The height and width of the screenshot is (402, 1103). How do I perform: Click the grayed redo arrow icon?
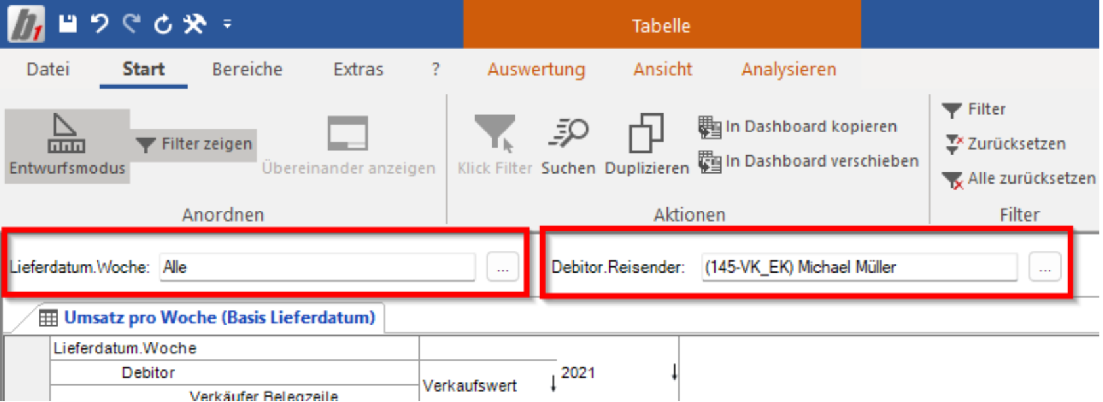pyautogui.click(x=131, y=24)
